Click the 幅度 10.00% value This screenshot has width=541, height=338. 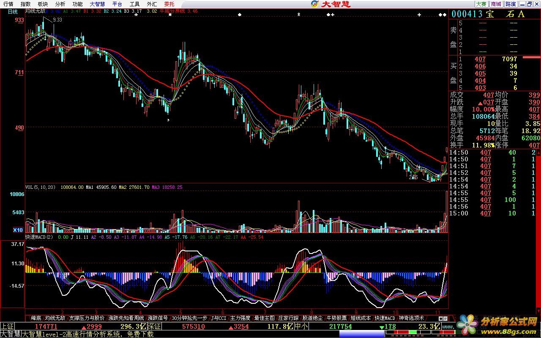click(x=483, y=109)
